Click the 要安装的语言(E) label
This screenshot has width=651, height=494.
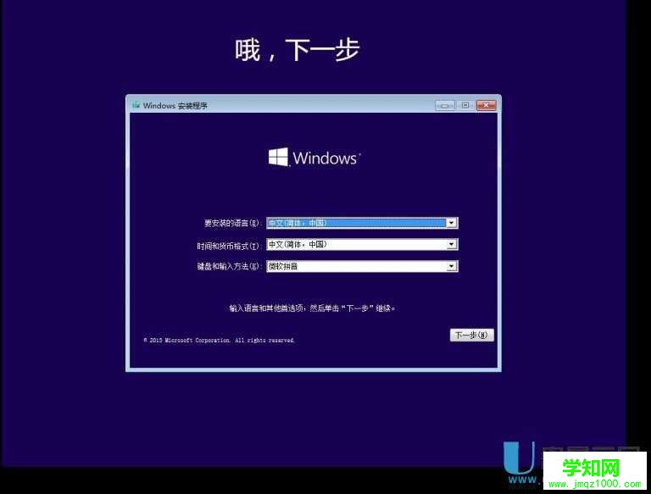(x=232, y=224)
